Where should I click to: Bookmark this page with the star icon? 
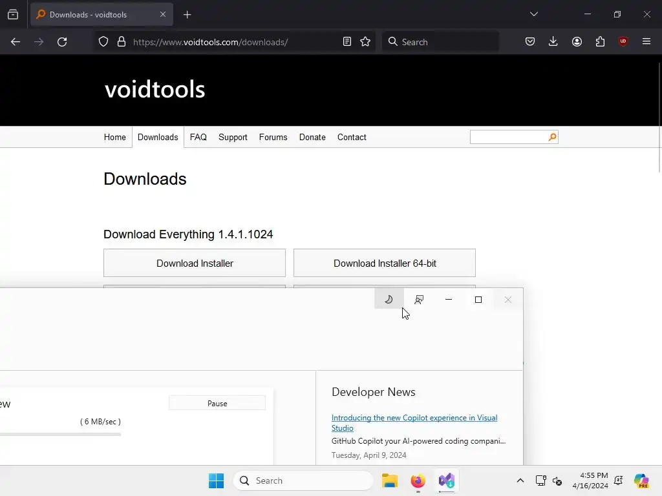365,42
